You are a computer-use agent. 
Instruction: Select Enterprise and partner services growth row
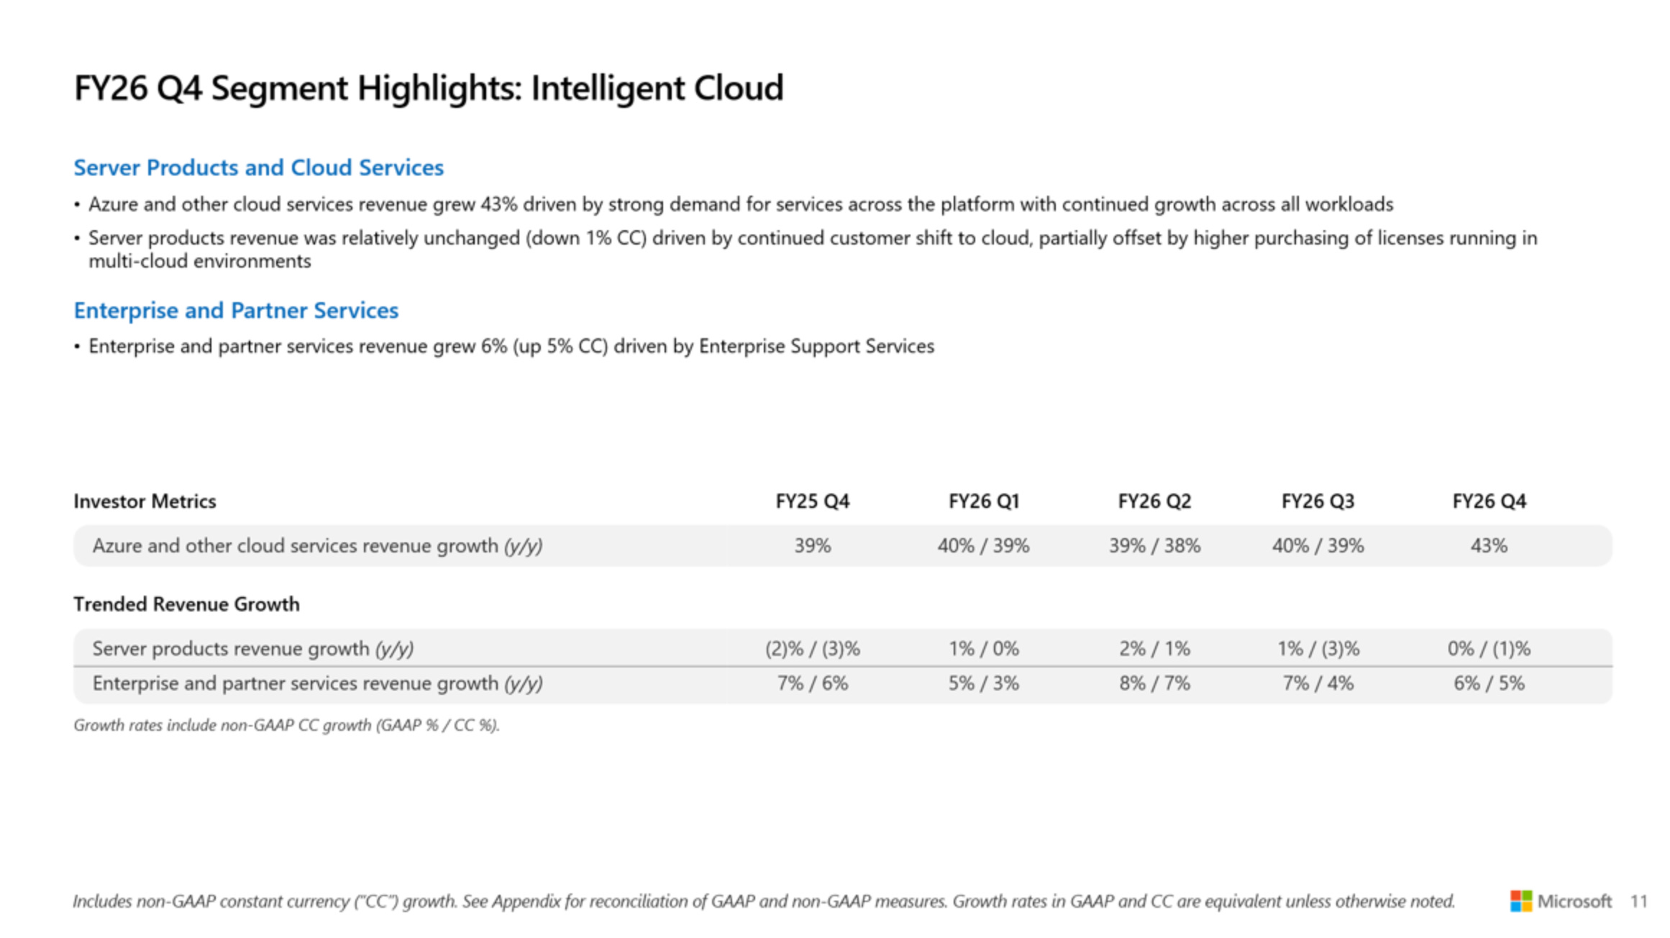tap(843, 685)
